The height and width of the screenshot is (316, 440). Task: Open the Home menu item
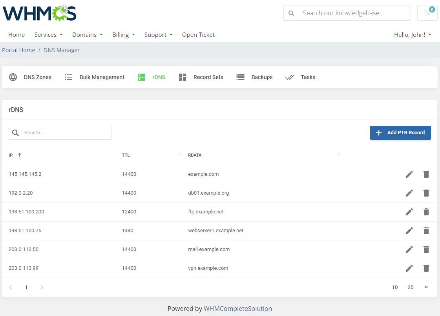(16, 35)
